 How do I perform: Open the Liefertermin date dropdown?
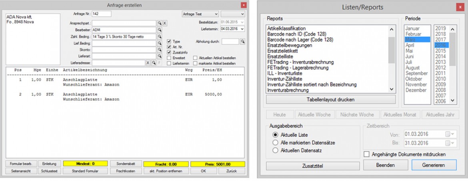click(x=242, y=29)
